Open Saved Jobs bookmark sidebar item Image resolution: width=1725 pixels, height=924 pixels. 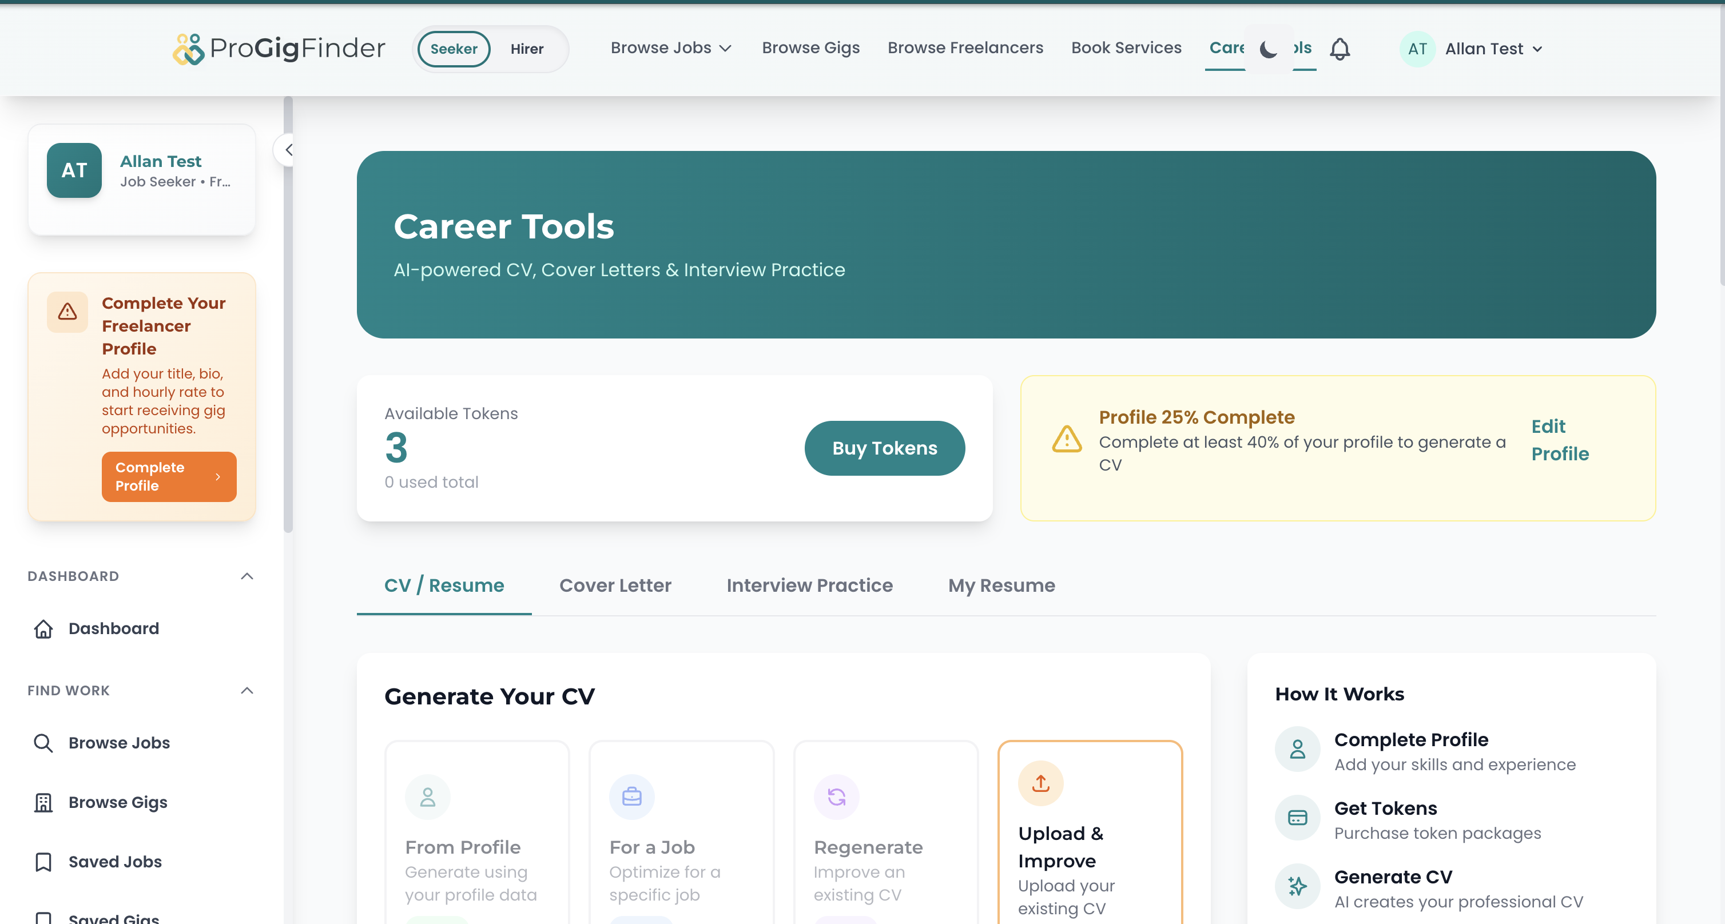[43, 862]
